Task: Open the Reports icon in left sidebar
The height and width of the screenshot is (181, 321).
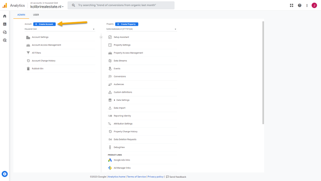Action: 5,24
